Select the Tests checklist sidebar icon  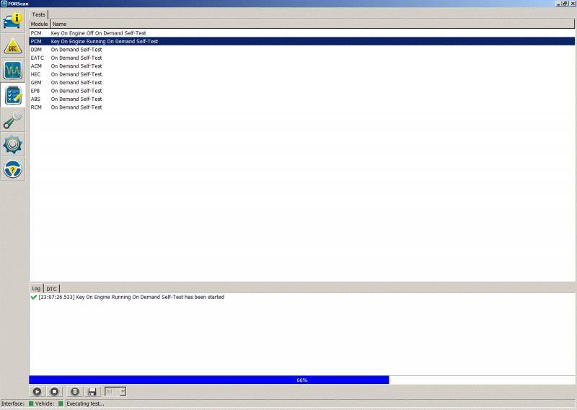(13, 95)
